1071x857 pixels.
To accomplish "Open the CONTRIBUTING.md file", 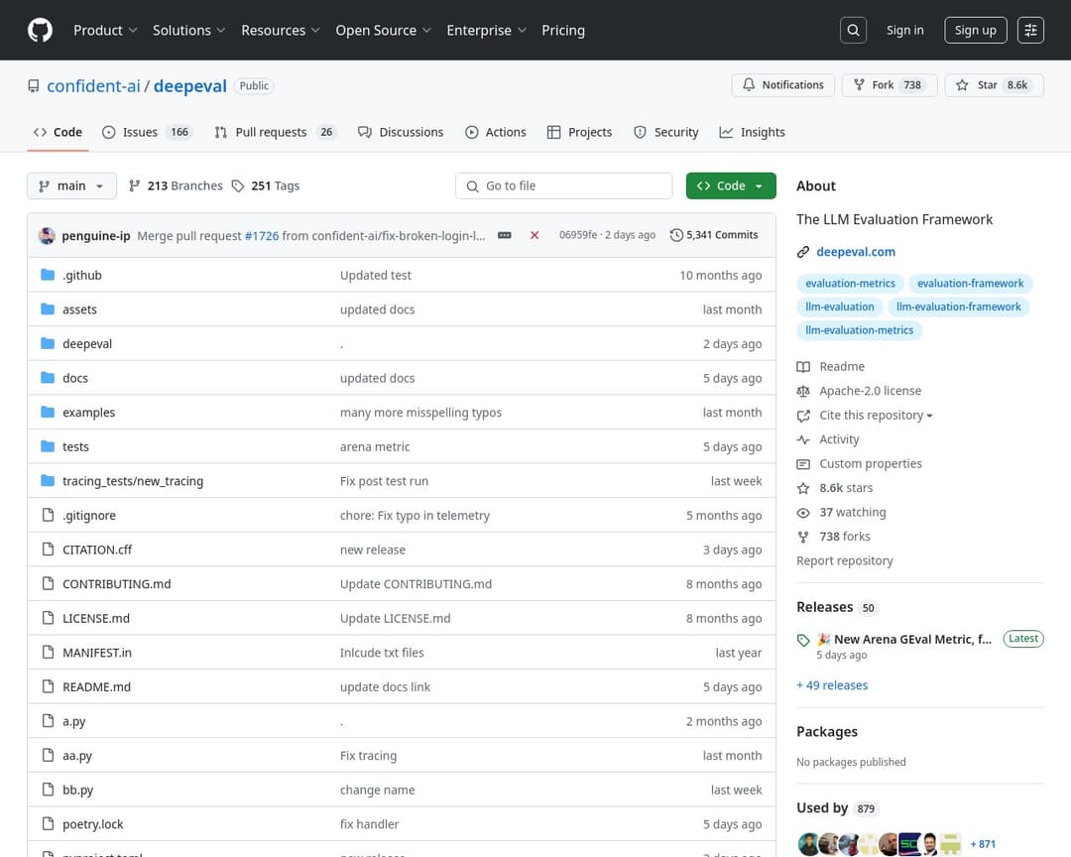I will pos(117,583).
